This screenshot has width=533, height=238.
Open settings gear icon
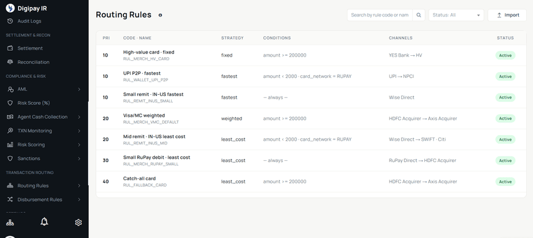click(x=79, y=222)
